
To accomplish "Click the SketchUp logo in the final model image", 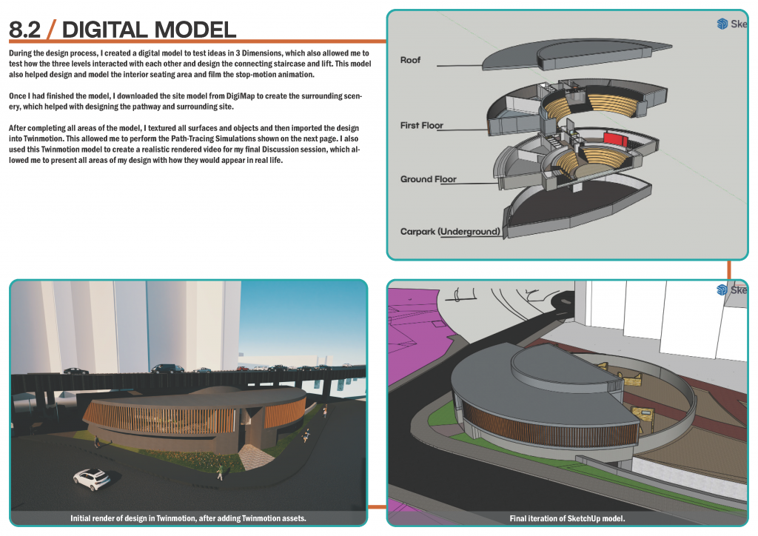I will pos(722,289).
